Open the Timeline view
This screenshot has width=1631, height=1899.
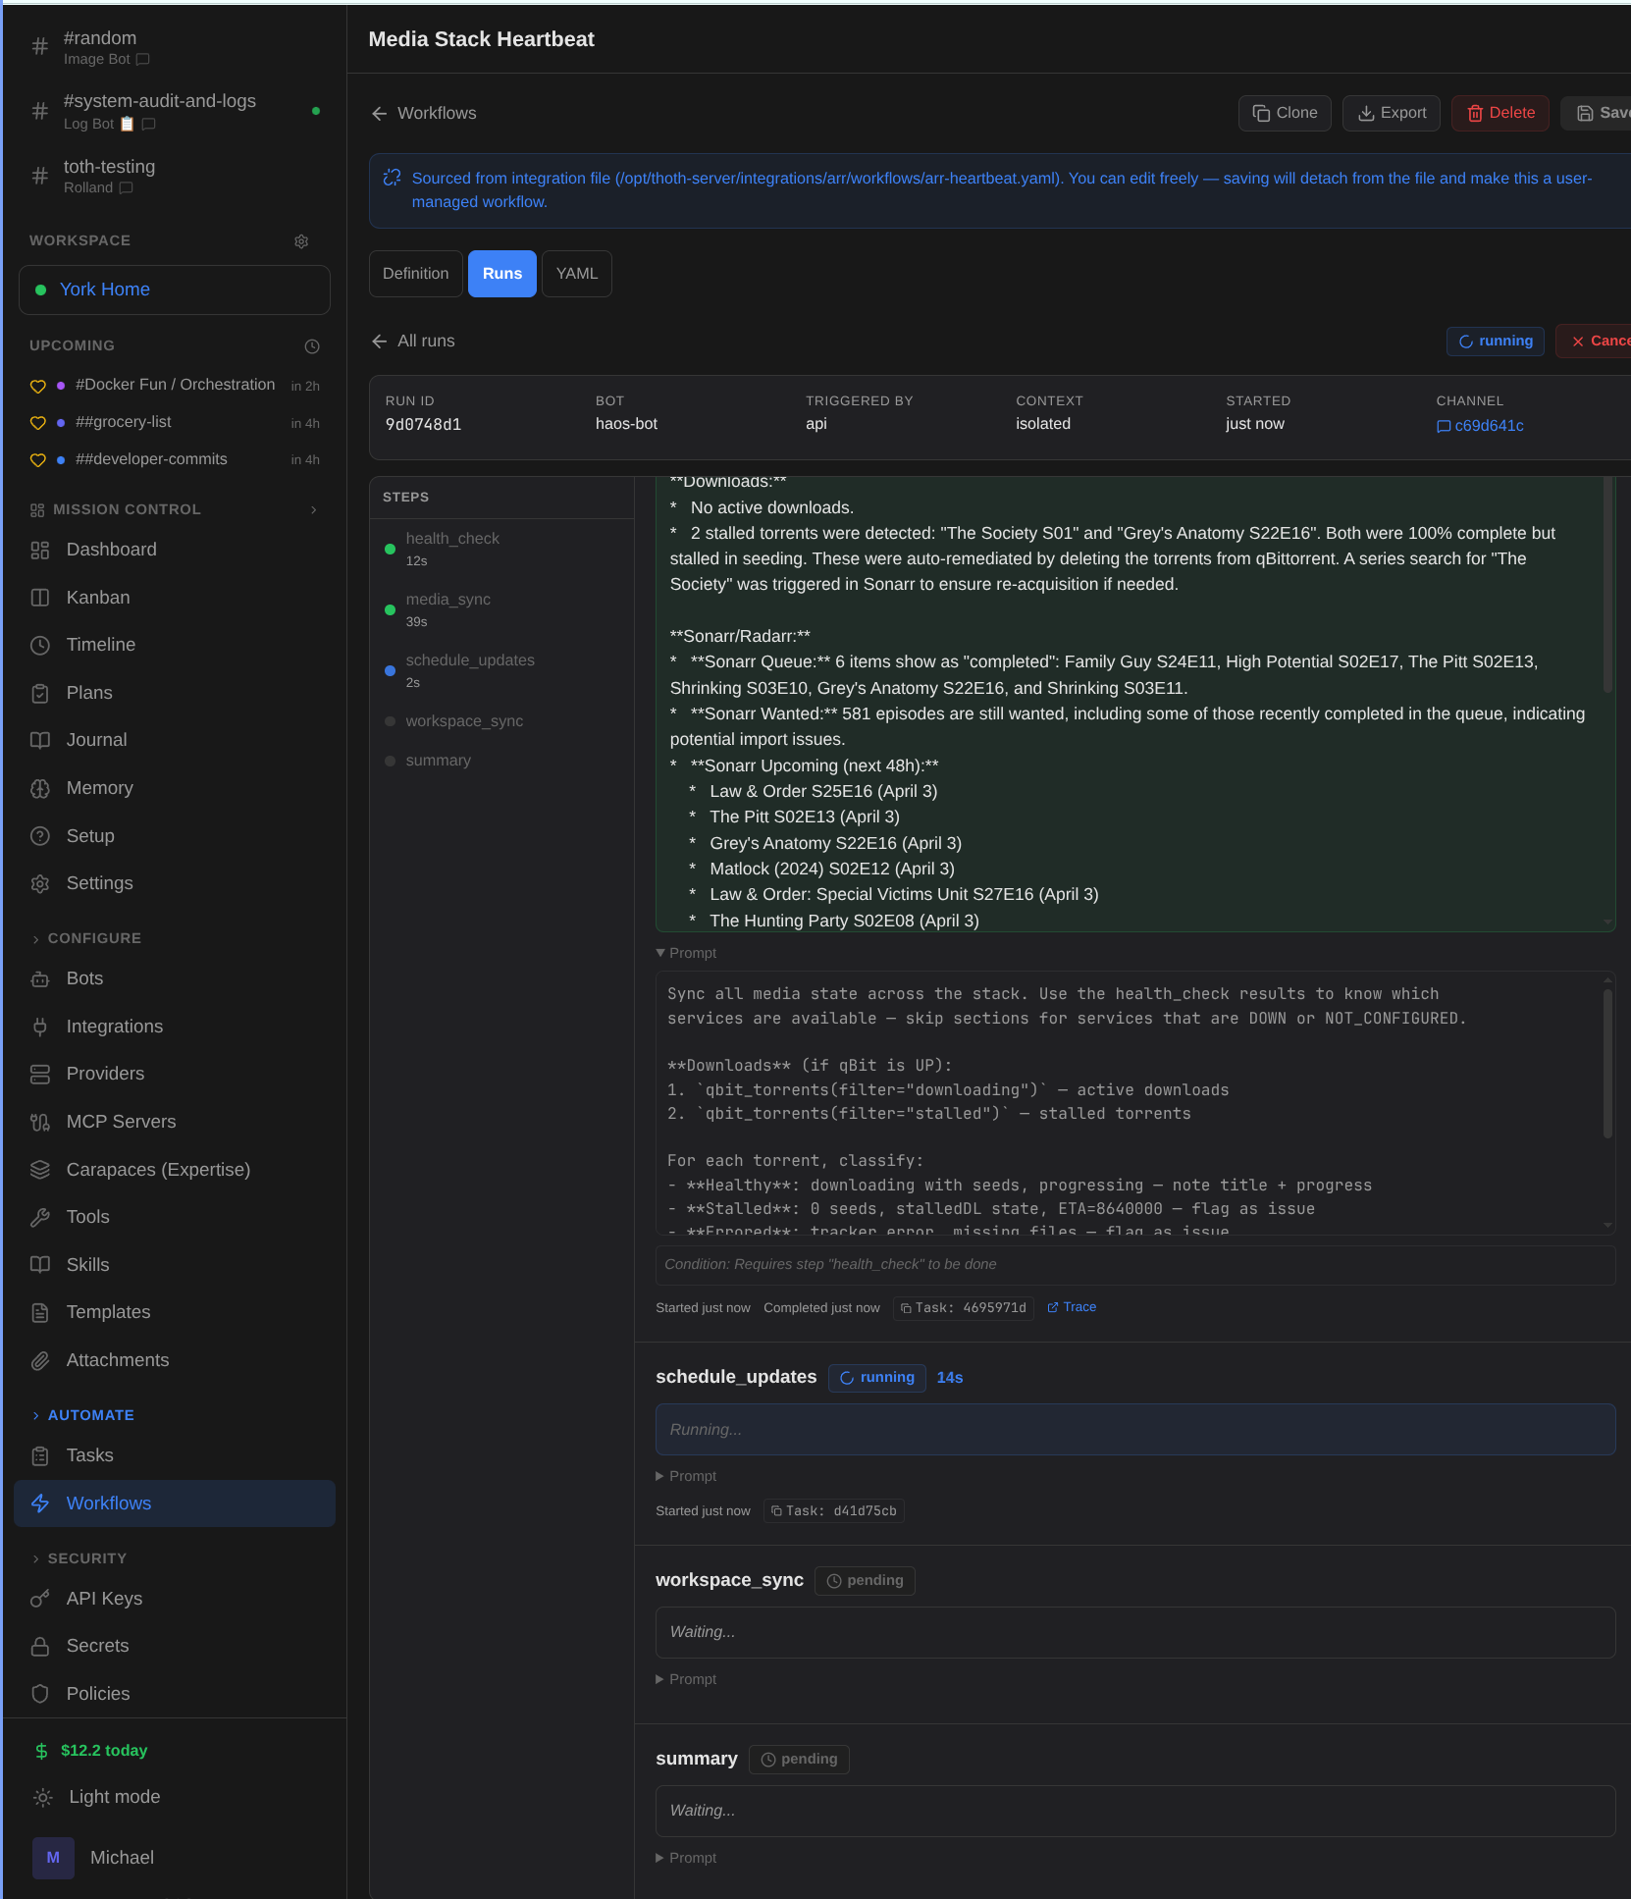(x=101, y=645)
